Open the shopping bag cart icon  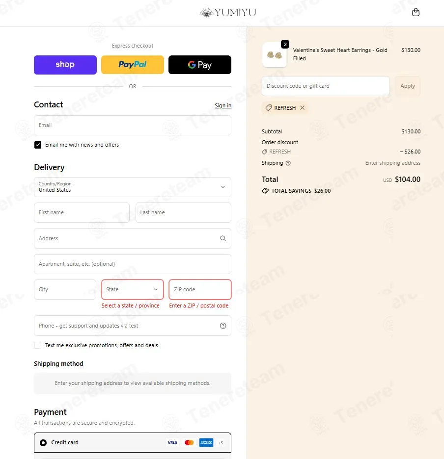point(416,12)
